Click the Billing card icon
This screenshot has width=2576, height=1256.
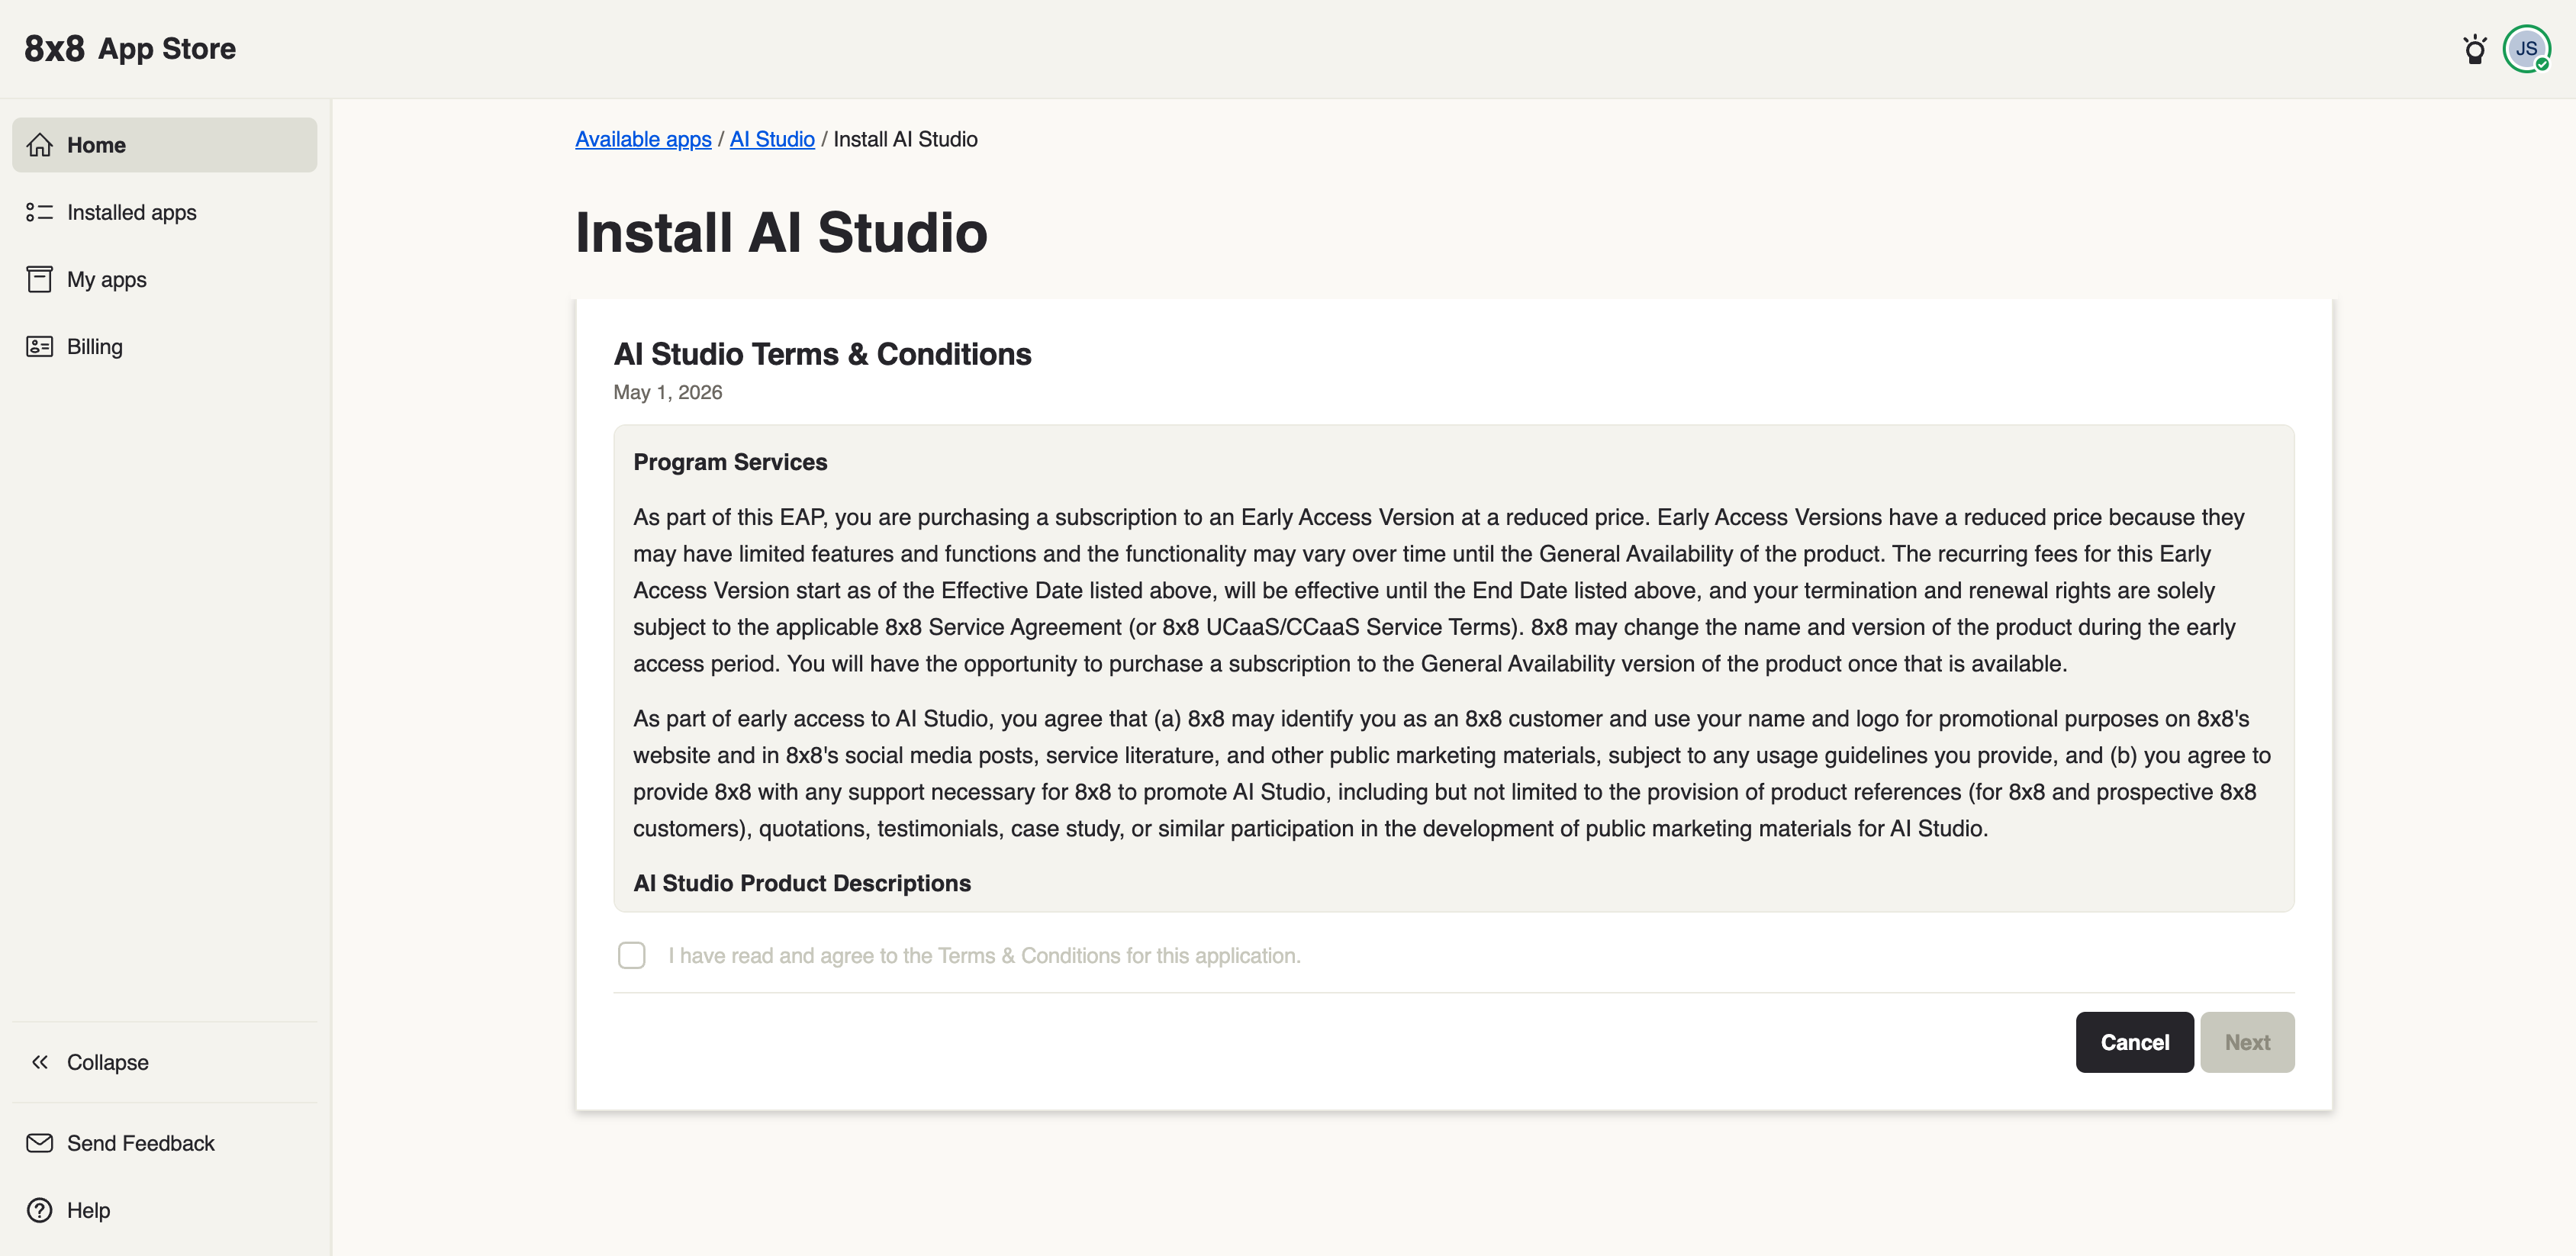40,346
